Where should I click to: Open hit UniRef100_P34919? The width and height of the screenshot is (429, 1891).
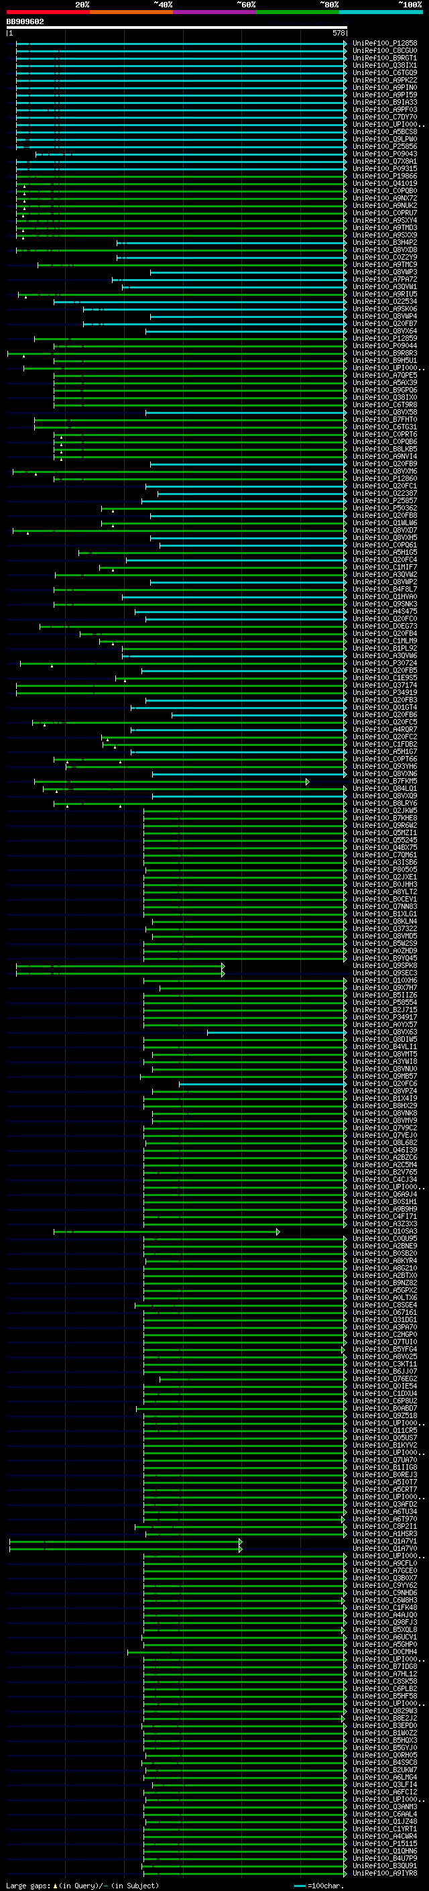[x=385, y=692]
